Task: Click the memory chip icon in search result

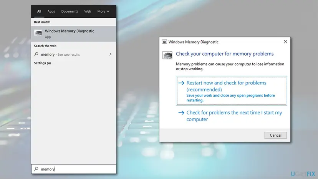Action: [38, 33]
